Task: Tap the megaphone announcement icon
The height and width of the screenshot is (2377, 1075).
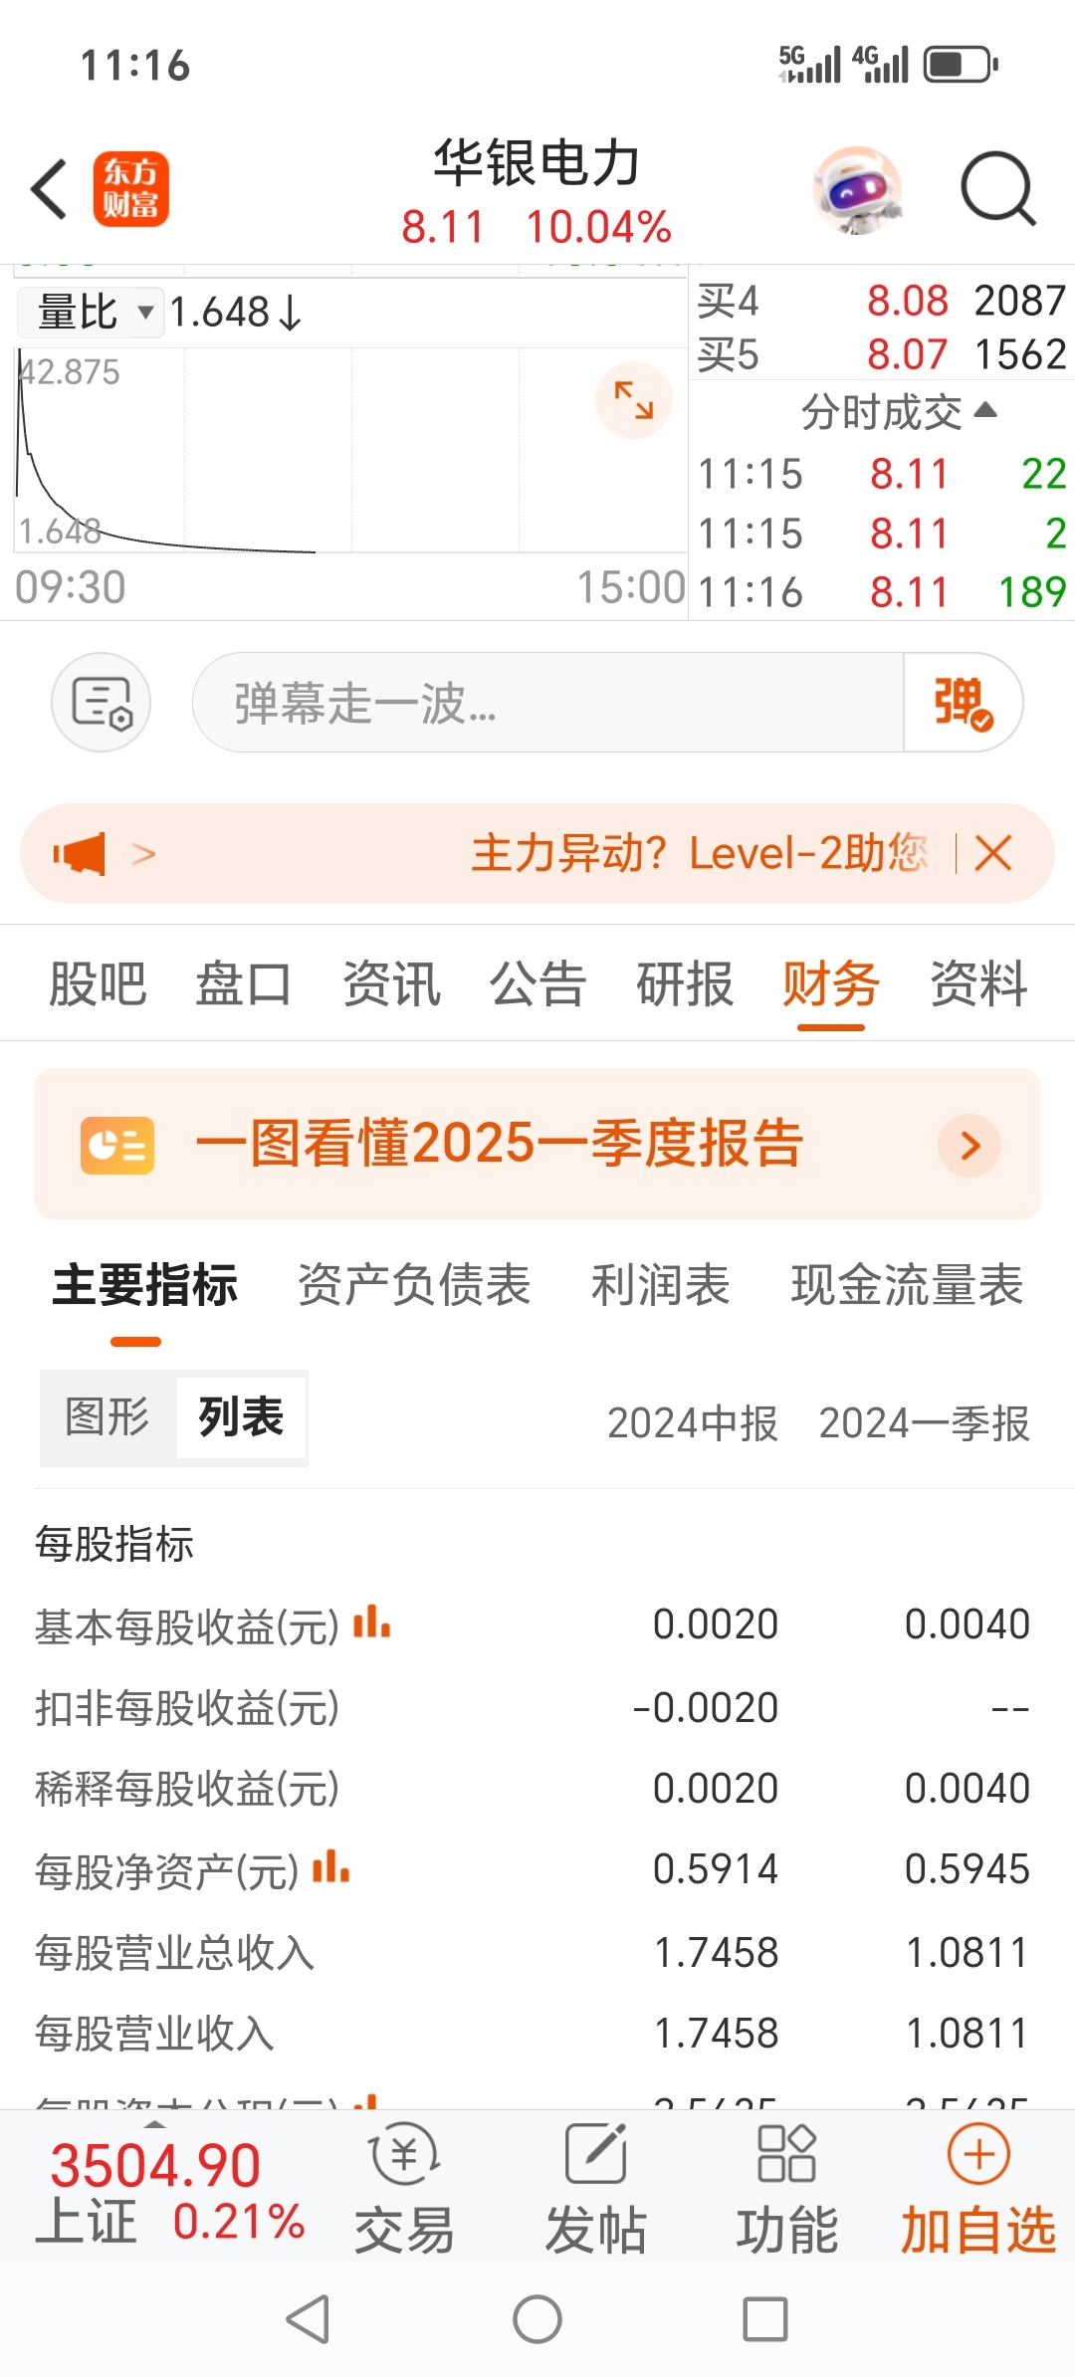Action: point(80,854)
